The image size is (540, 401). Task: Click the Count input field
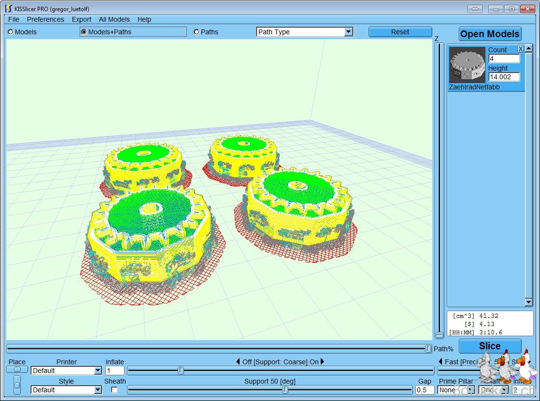pos(504,58)
